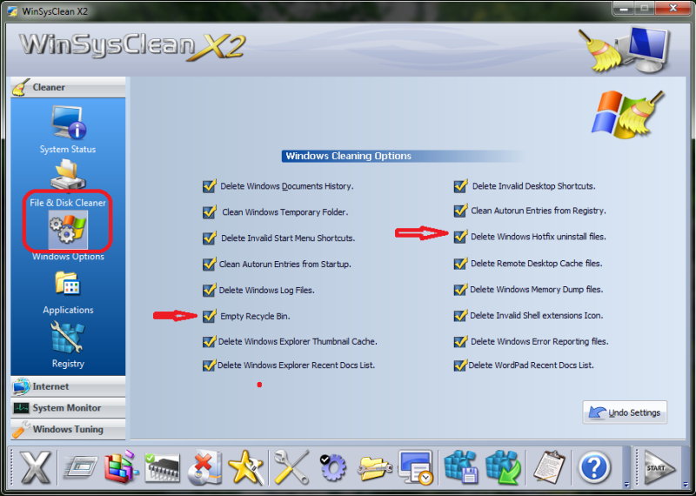Toggle Delete Invalid Start Menu Shortcuts
Image resolution: width=696 pixels, height=496 pixels.
(x=209, y=238)
